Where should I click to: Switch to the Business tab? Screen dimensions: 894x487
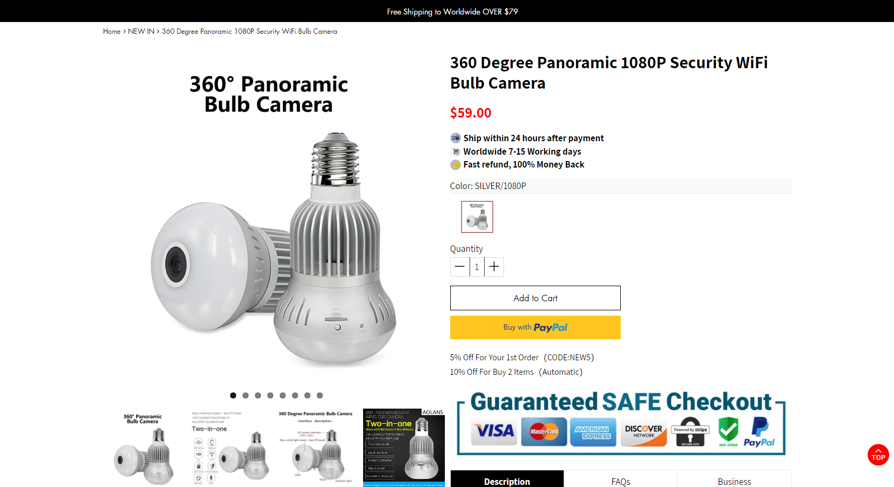tap(734, 481)
